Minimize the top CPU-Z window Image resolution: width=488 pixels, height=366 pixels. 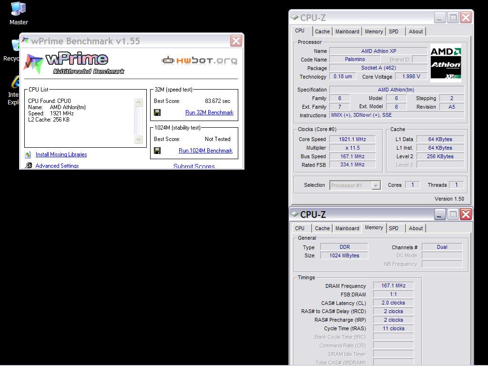coord(440,18)
